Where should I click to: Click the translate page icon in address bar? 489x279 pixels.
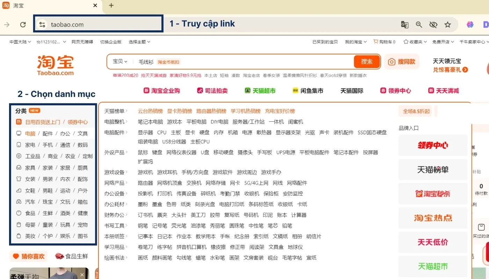point(404,24)
